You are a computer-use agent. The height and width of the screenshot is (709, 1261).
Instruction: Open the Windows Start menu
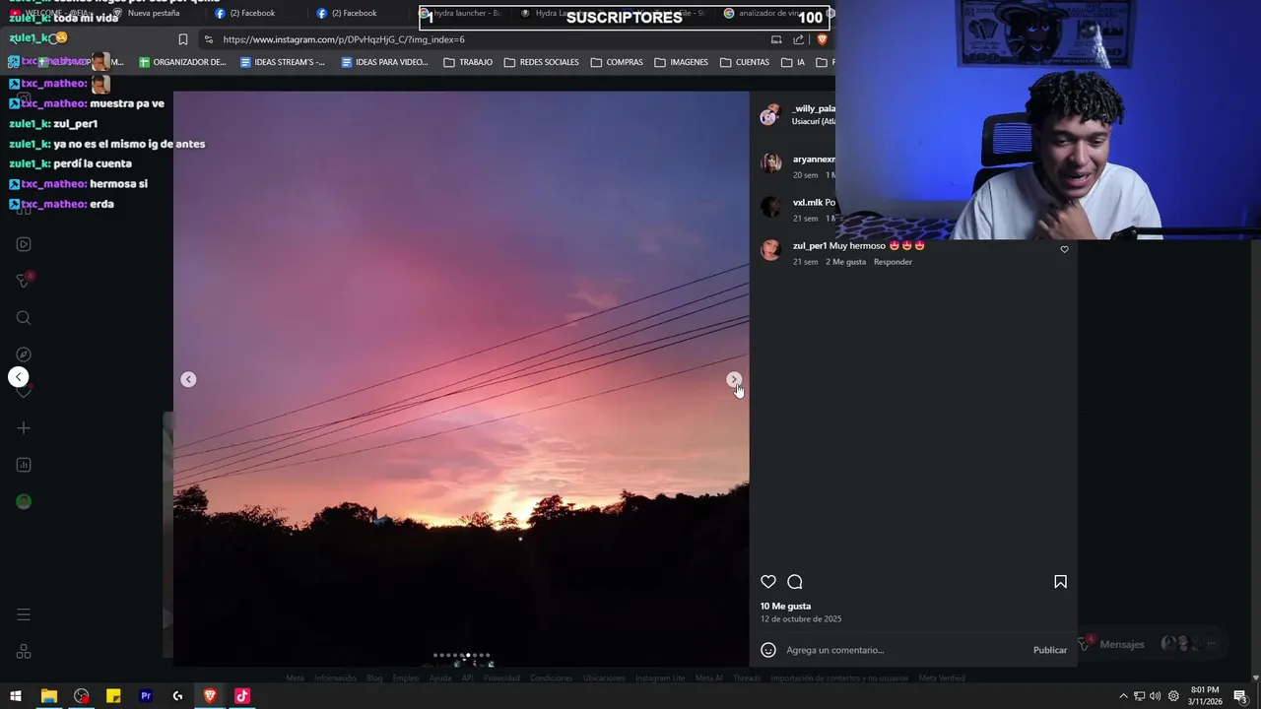pyautogui.click(x=15, y=696)
